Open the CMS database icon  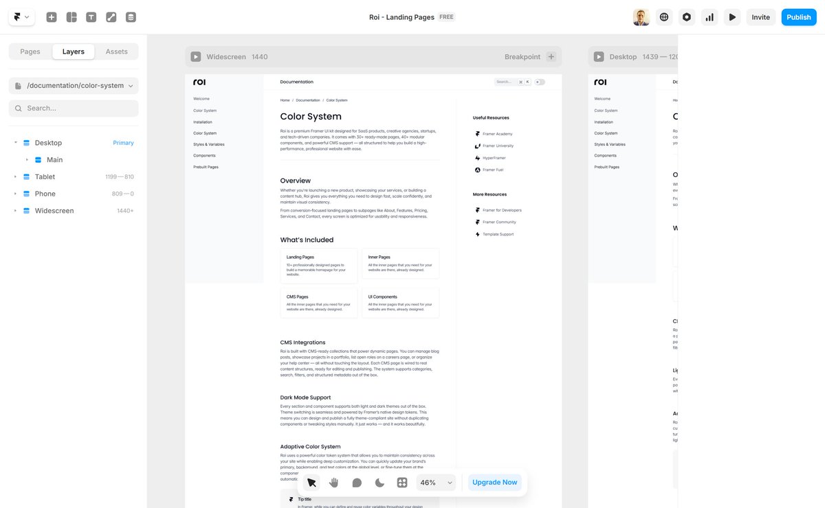click(131, 17)
